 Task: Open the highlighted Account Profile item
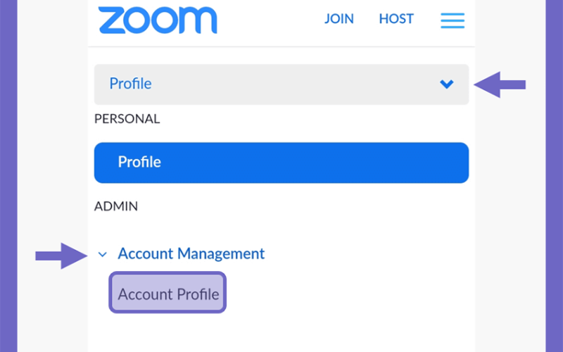[x=167, y=292]
